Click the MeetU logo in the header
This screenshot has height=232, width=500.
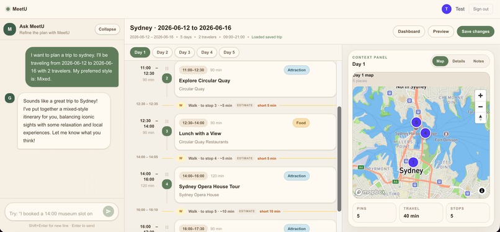click(16, 9)
